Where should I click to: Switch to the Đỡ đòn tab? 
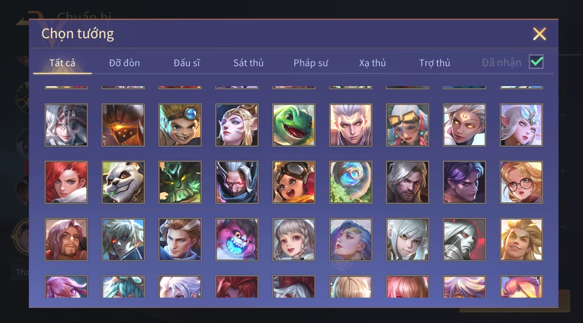tap(124, 63)
